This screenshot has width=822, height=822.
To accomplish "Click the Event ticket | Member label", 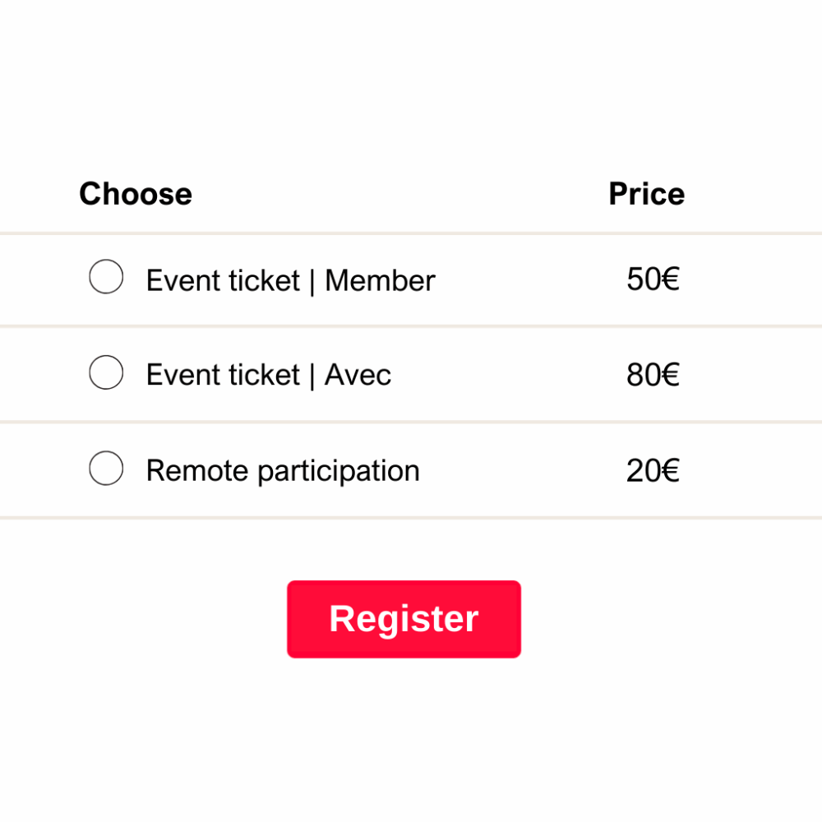I will pos(290,280).
